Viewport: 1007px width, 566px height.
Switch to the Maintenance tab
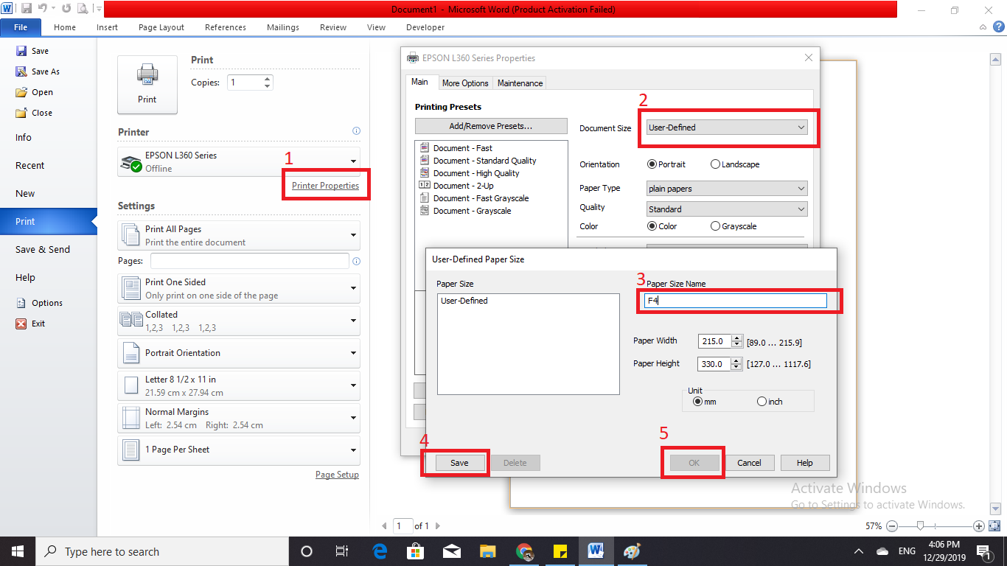[x=520, y=83]
